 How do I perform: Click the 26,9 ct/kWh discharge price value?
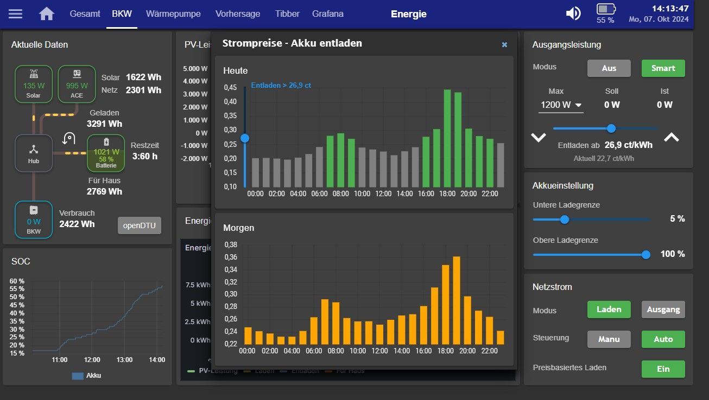click(x=629, y=145)
